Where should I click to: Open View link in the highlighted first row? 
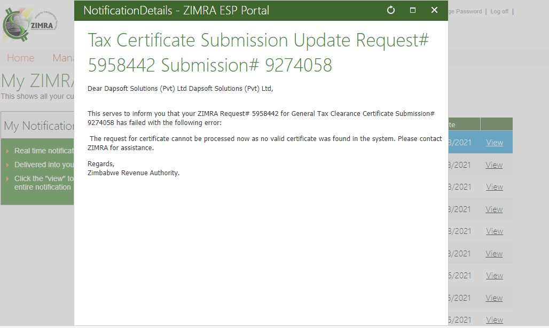(495, 143)
